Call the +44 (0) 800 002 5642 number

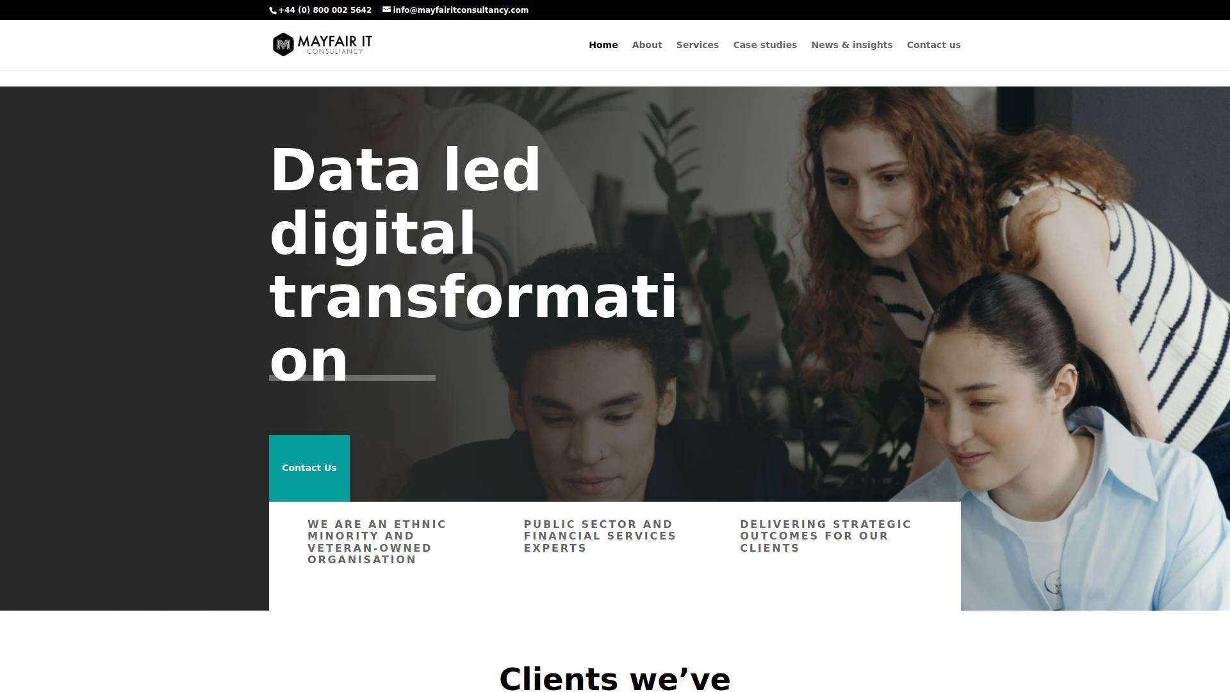pyautogui.click(x=325, y=10)
